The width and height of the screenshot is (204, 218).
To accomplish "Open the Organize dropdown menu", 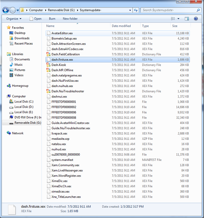I will coord(14,19).
